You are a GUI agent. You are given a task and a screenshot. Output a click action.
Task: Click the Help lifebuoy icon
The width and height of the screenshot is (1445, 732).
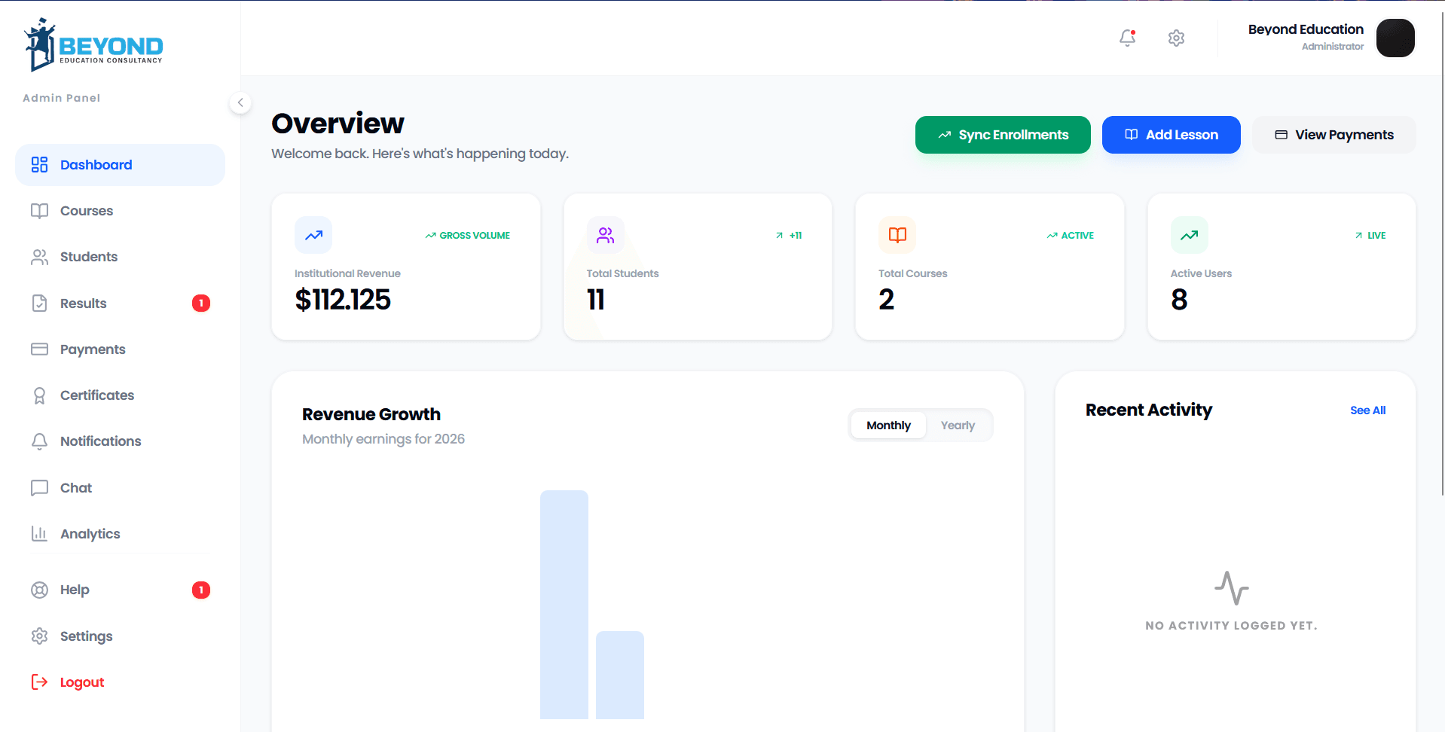pos(39,590)
